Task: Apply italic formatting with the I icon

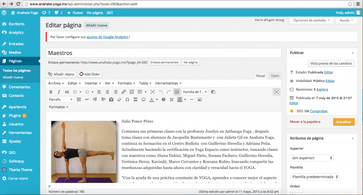Action: pos(59,92)
